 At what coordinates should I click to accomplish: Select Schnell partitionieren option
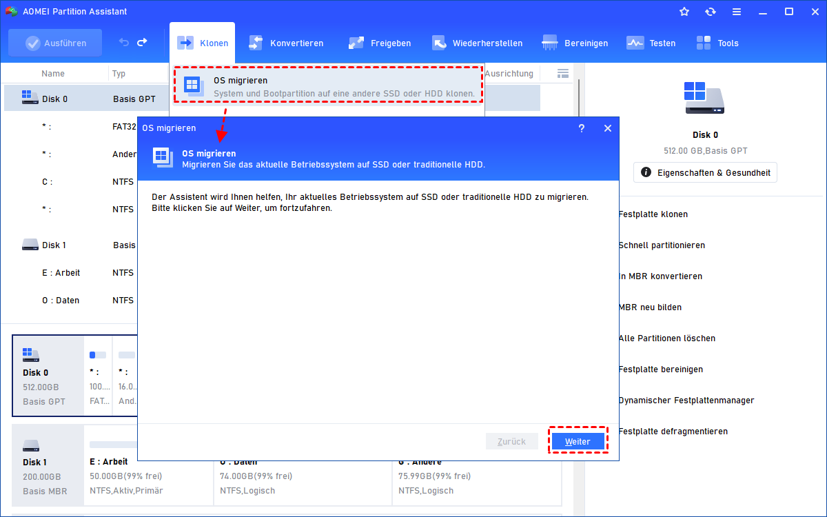click(662, 245)
